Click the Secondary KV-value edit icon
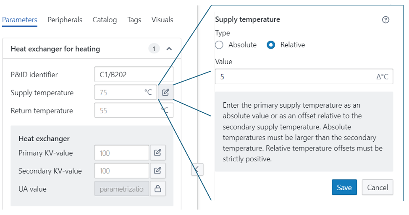 [158, 171]
